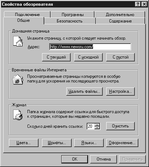Click the С пустой button

click(x=120, y=57)
